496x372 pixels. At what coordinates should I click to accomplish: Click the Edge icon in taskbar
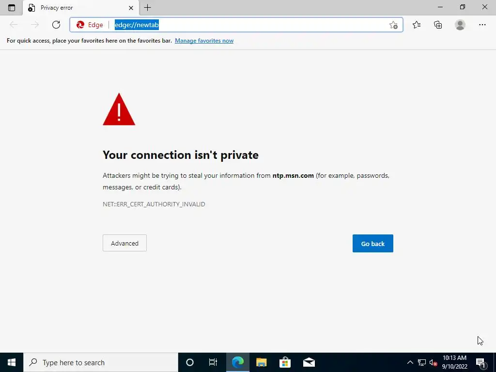pos(237,362)
